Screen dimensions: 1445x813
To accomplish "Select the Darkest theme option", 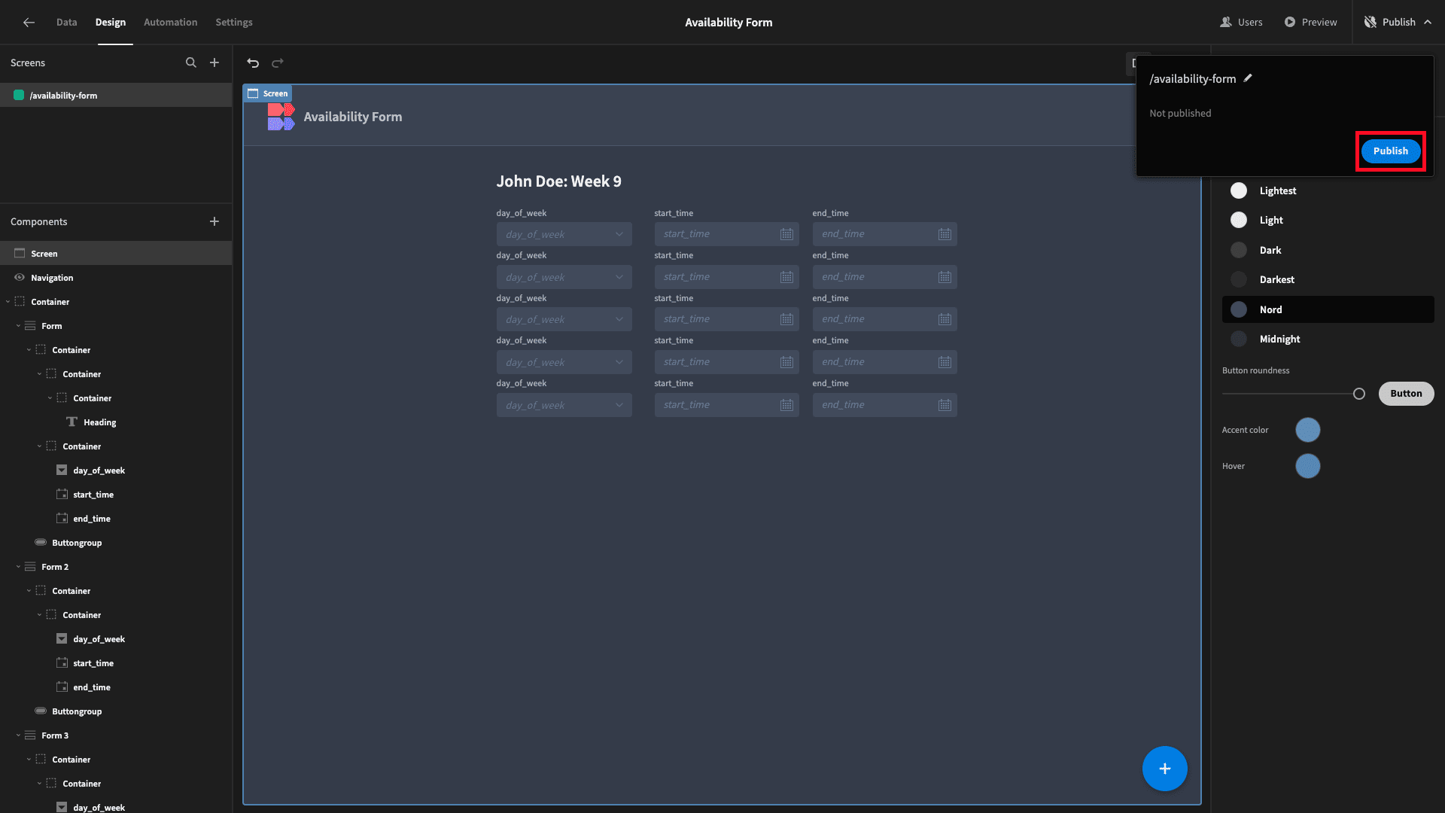I will point(1328,279).
